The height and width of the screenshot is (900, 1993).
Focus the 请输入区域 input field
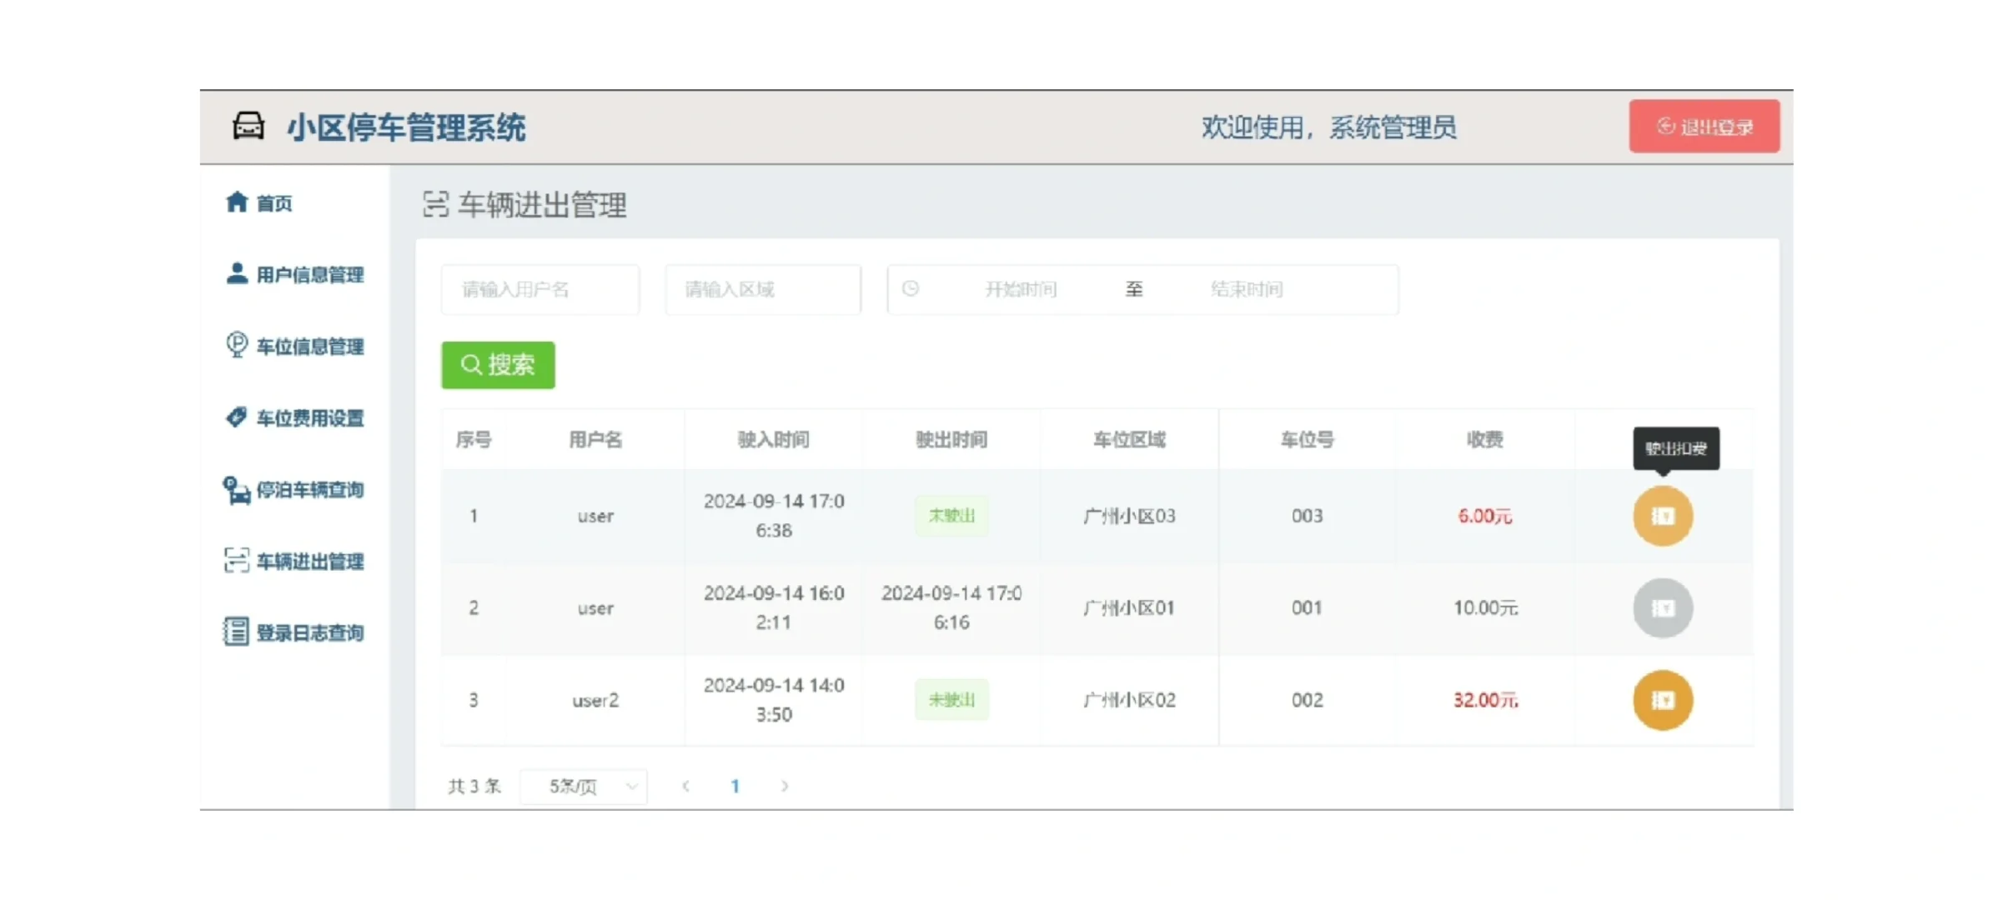(763, 289)
